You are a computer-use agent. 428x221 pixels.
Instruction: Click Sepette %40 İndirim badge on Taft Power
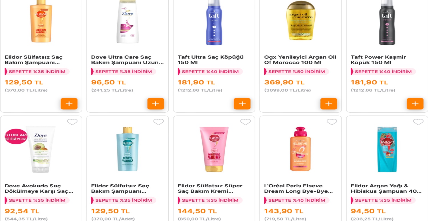(x=383, y=72)
